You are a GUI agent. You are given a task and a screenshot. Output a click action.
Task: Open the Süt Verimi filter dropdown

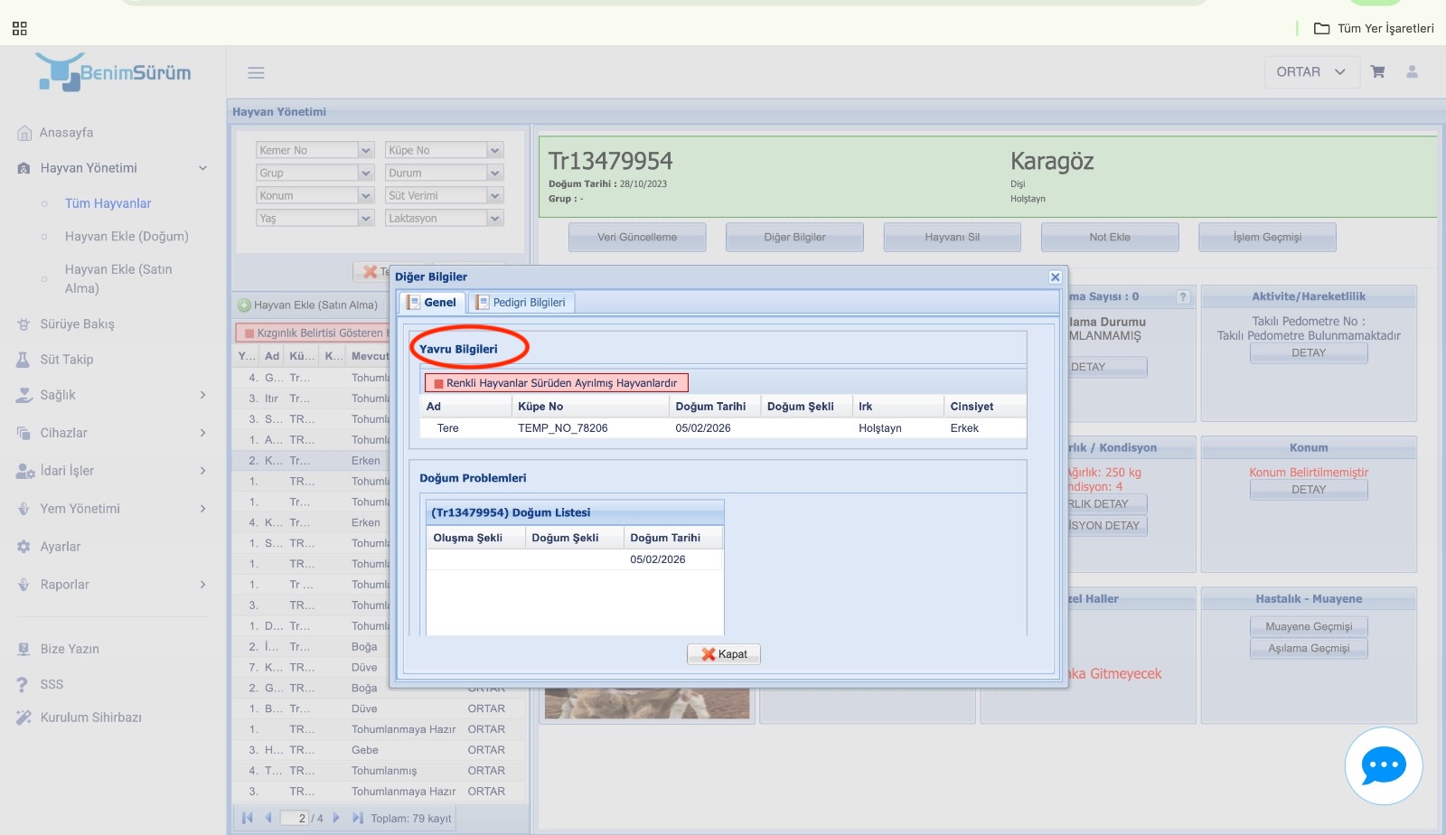coord(494,195)
